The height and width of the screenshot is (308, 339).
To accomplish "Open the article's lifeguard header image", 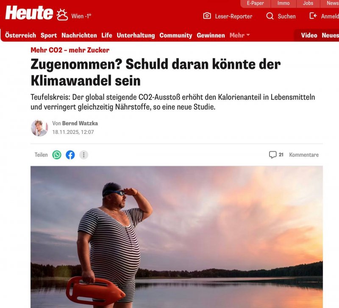I will (x=177, y=237).
